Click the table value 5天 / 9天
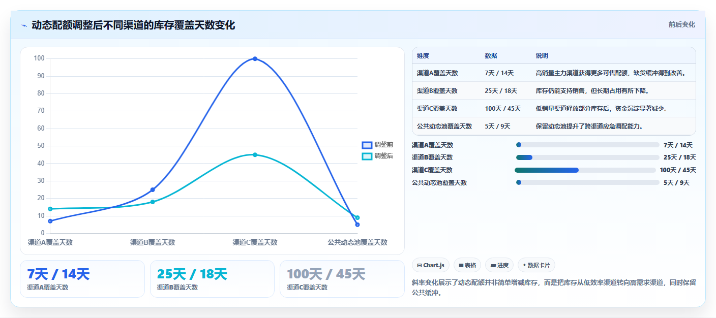This screenshot has height=318, width=716. 498,126
